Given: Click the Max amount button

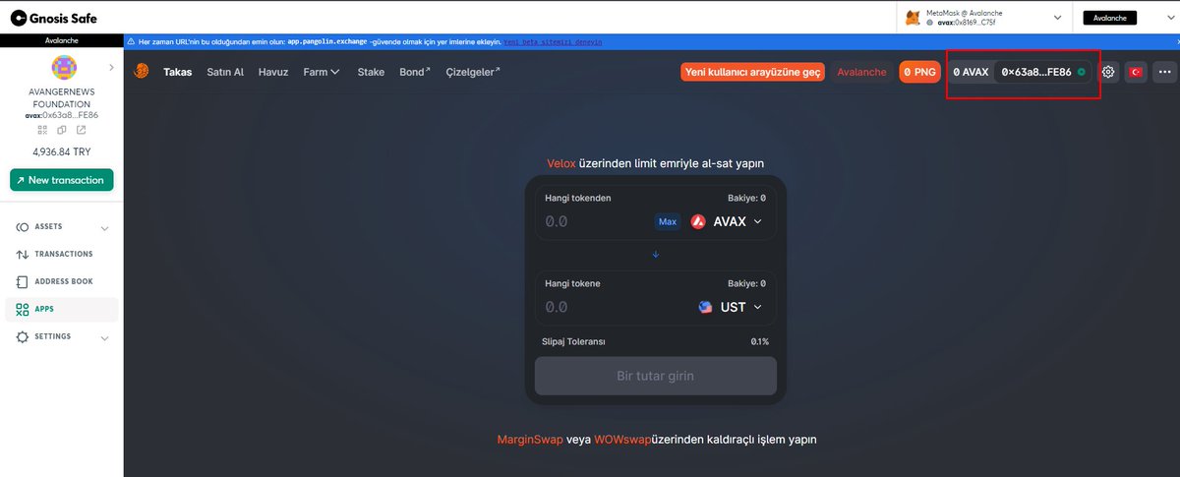Looking at the screenshot, I should pos(668,221).
